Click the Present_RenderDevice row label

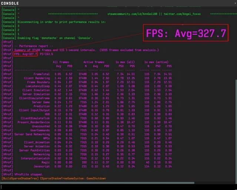(x=34, y=122)
